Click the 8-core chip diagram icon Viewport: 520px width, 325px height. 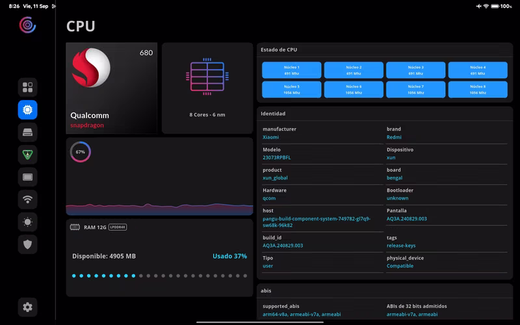pos(207,77)
